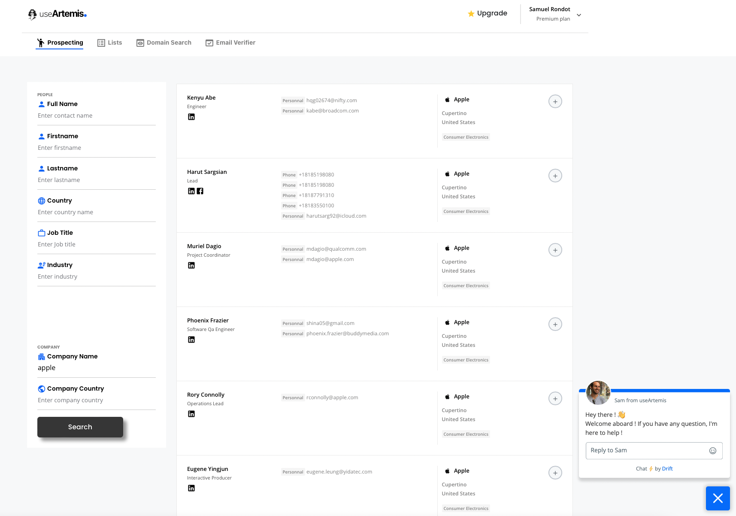The height and width of the screenshot is (516, 736).
Task: Open the Drift link in chat
Action: (x=667, y=469)
